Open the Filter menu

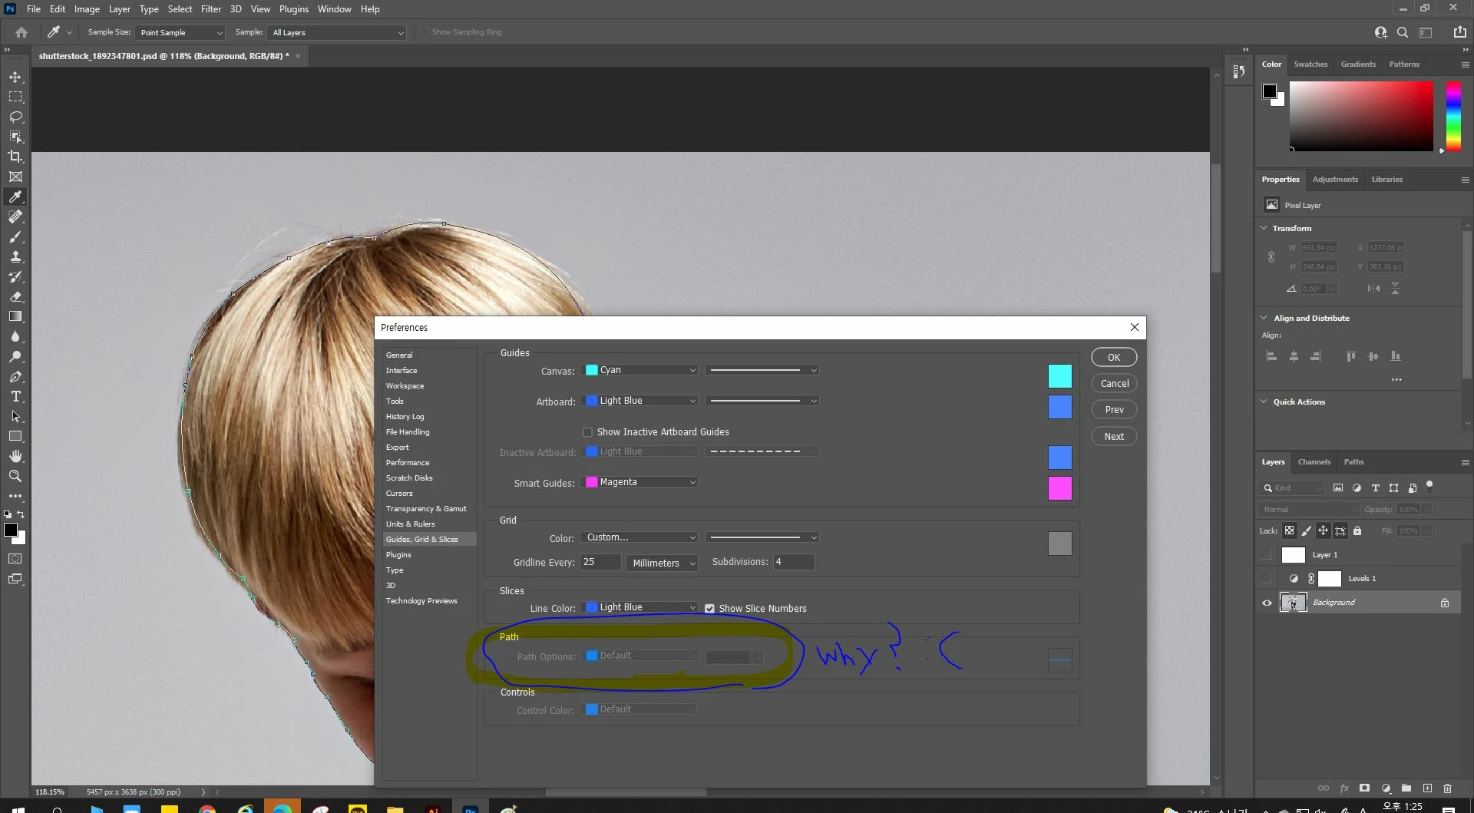pyautogui.click(x=211, y=9)
